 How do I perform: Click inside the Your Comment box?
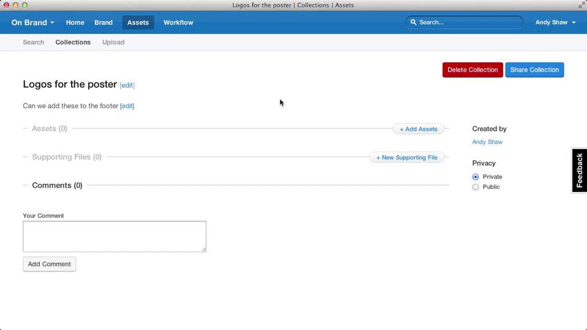[x=114, y=237]
